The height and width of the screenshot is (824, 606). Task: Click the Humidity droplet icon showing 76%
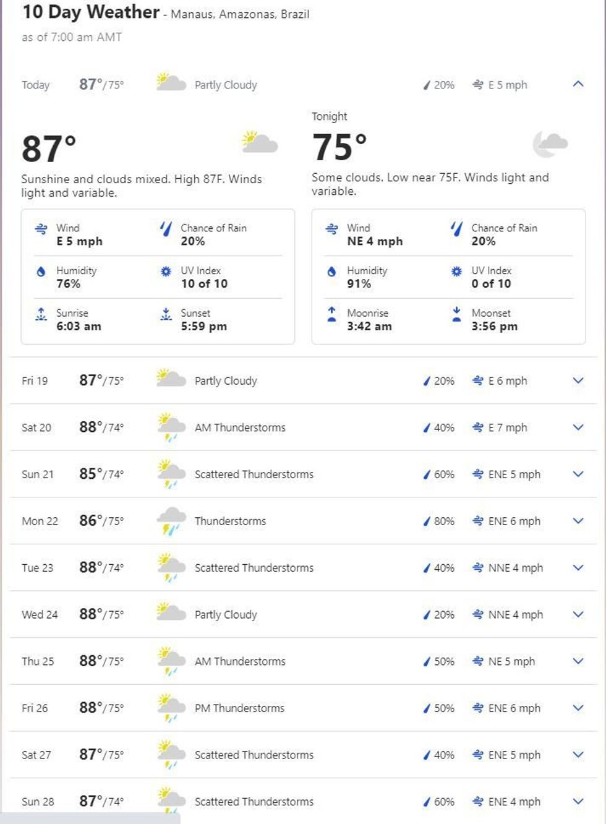(41, 272)
